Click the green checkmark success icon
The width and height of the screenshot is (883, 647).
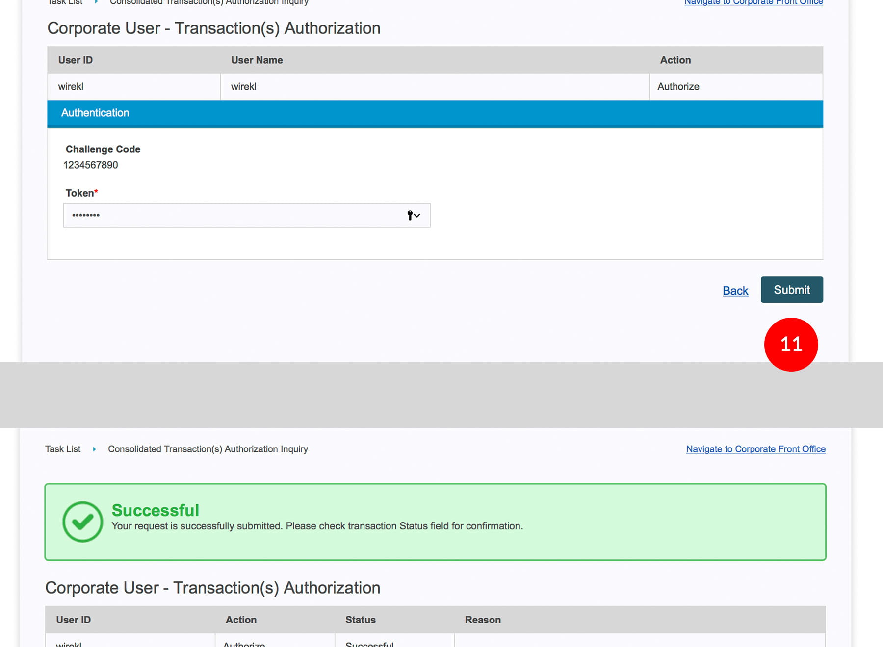tap(82, 522)
